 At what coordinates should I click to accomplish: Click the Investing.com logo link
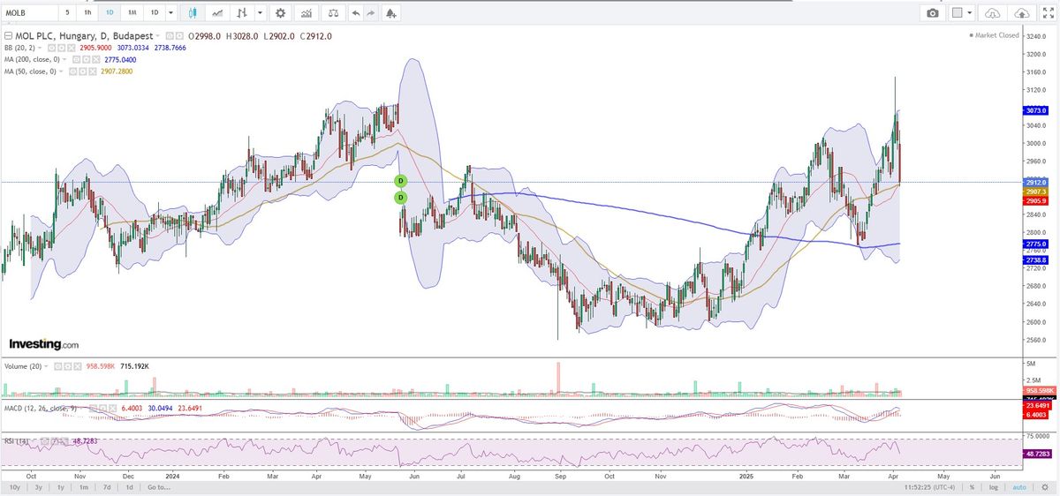[43, 344]
